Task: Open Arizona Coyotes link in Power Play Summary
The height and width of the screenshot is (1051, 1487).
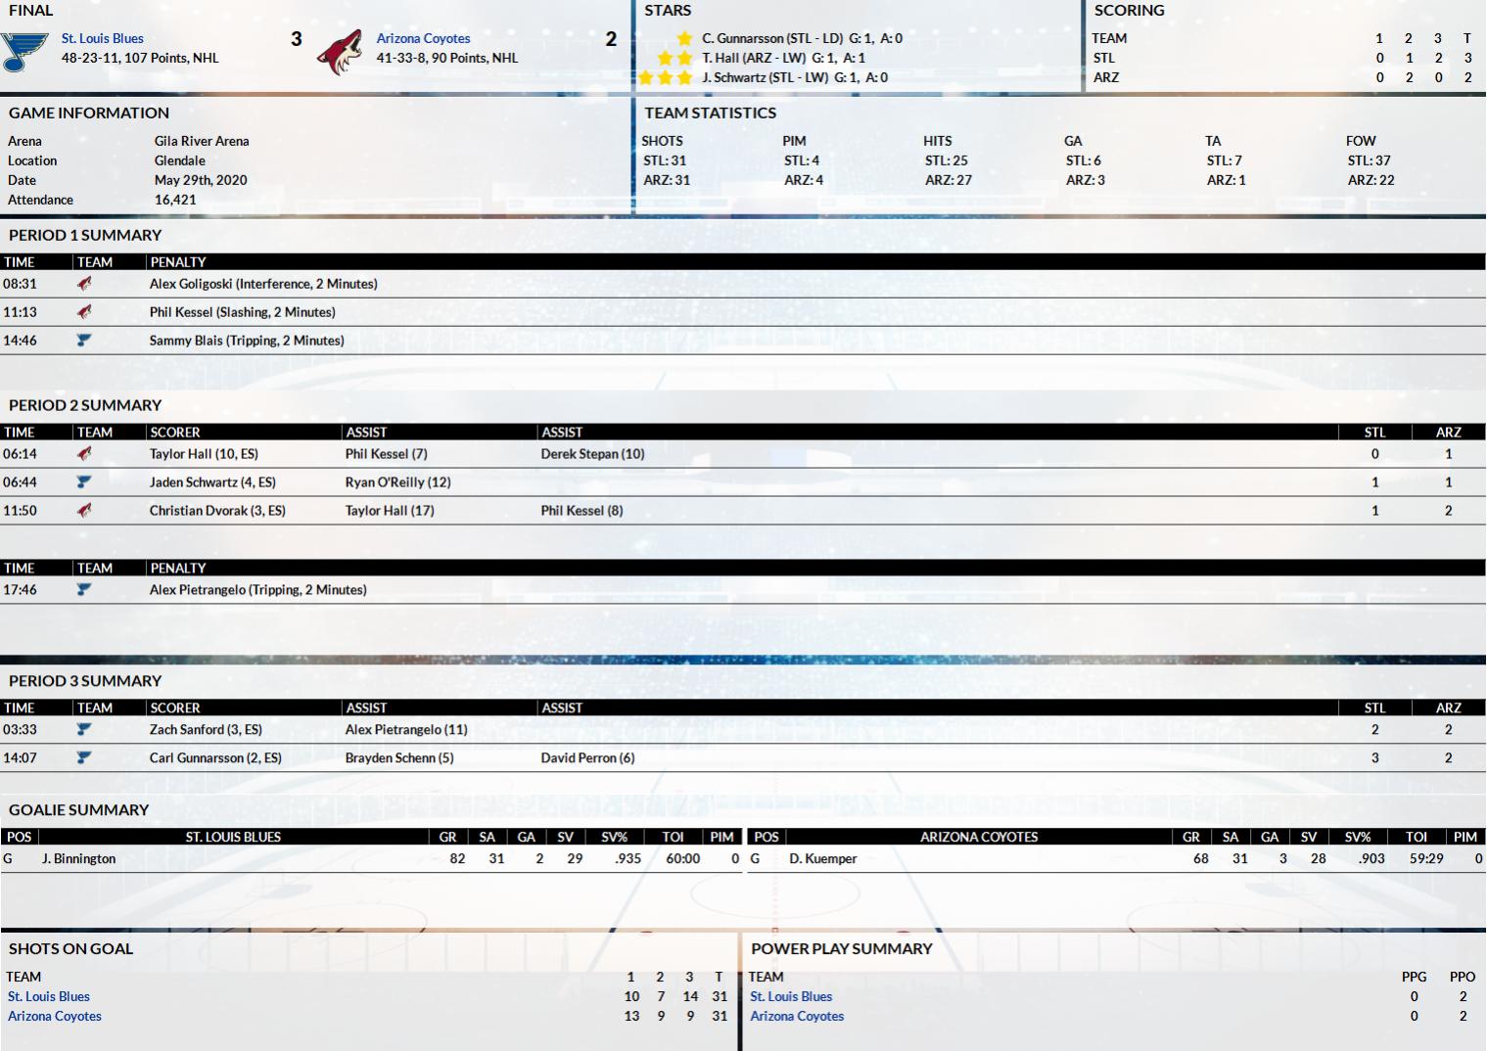Action: [797, 1016]
